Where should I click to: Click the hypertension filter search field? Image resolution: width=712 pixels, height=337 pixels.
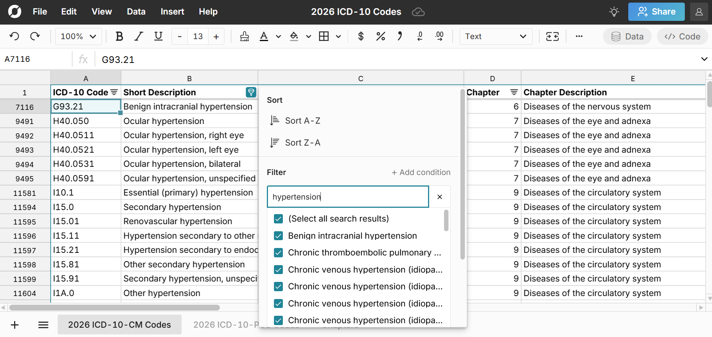pyautogui.click(x=348, y=197)
